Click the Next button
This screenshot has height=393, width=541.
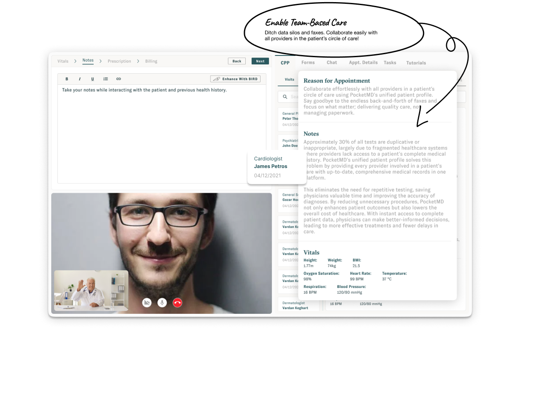tap(260, 61)
